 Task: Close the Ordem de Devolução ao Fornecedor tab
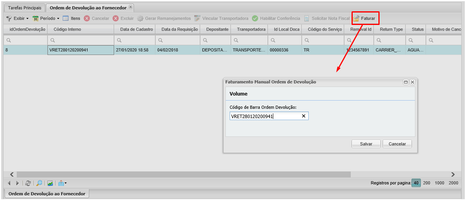(131, 7)
